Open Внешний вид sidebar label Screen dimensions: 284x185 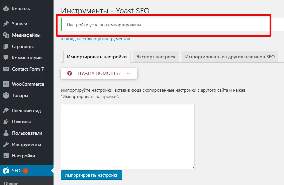[26, 110]
